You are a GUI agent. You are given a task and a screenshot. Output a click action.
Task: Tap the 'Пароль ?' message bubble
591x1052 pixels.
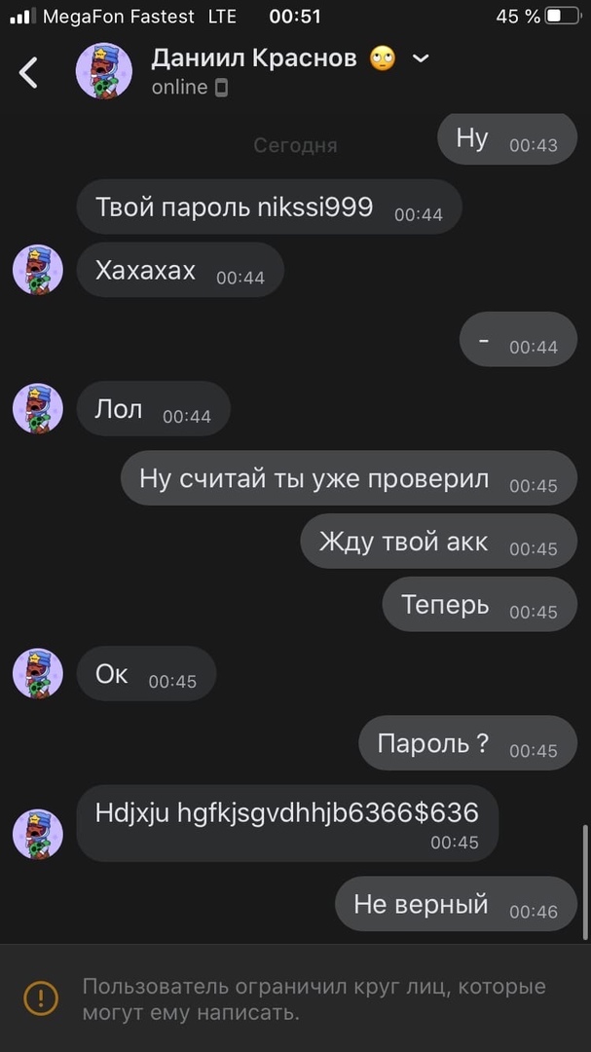468,742
